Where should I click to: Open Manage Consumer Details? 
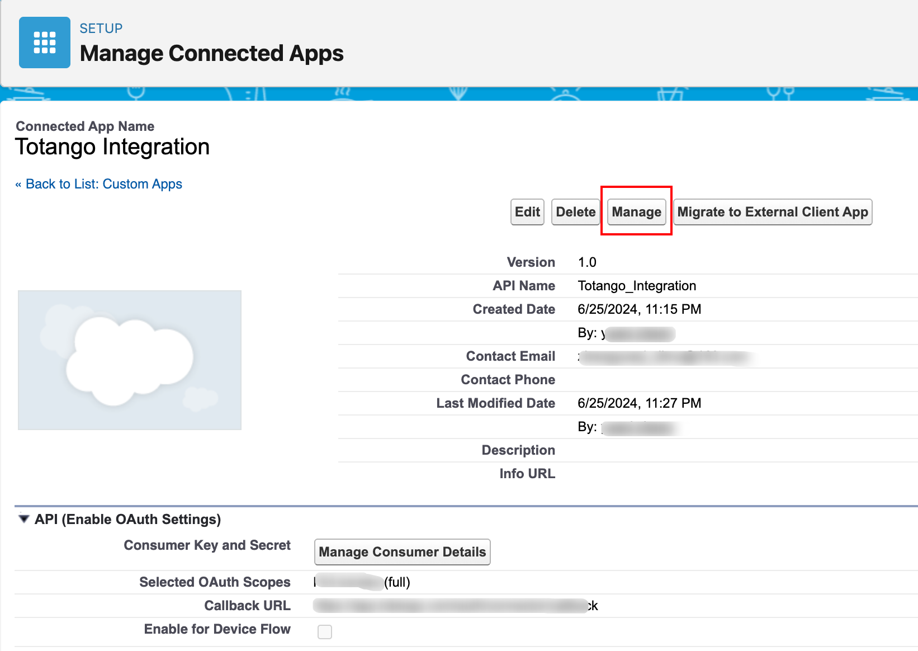tap(402, 552)
